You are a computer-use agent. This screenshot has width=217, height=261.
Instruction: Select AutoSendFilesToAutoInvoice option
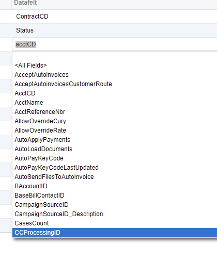[x=115, y=177]
